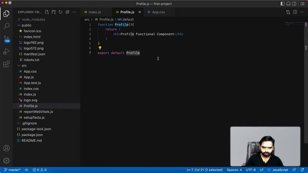This screenshot has width=308, height=173.
Task: Toggle secondary side bar layout icon
Action: [x=294, y=4]
